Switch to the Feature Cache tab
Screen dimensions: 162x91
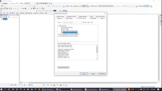click(60, 17)
